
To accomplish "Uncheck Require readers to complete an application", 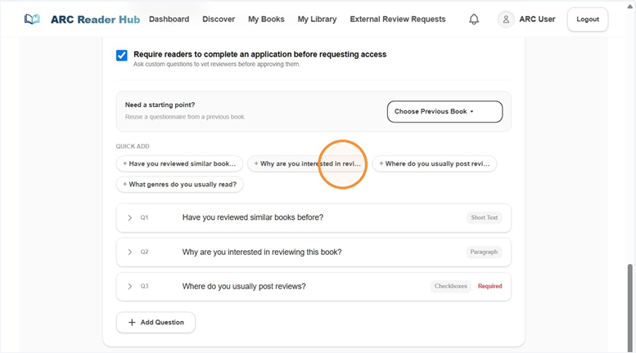I will 122,55.
